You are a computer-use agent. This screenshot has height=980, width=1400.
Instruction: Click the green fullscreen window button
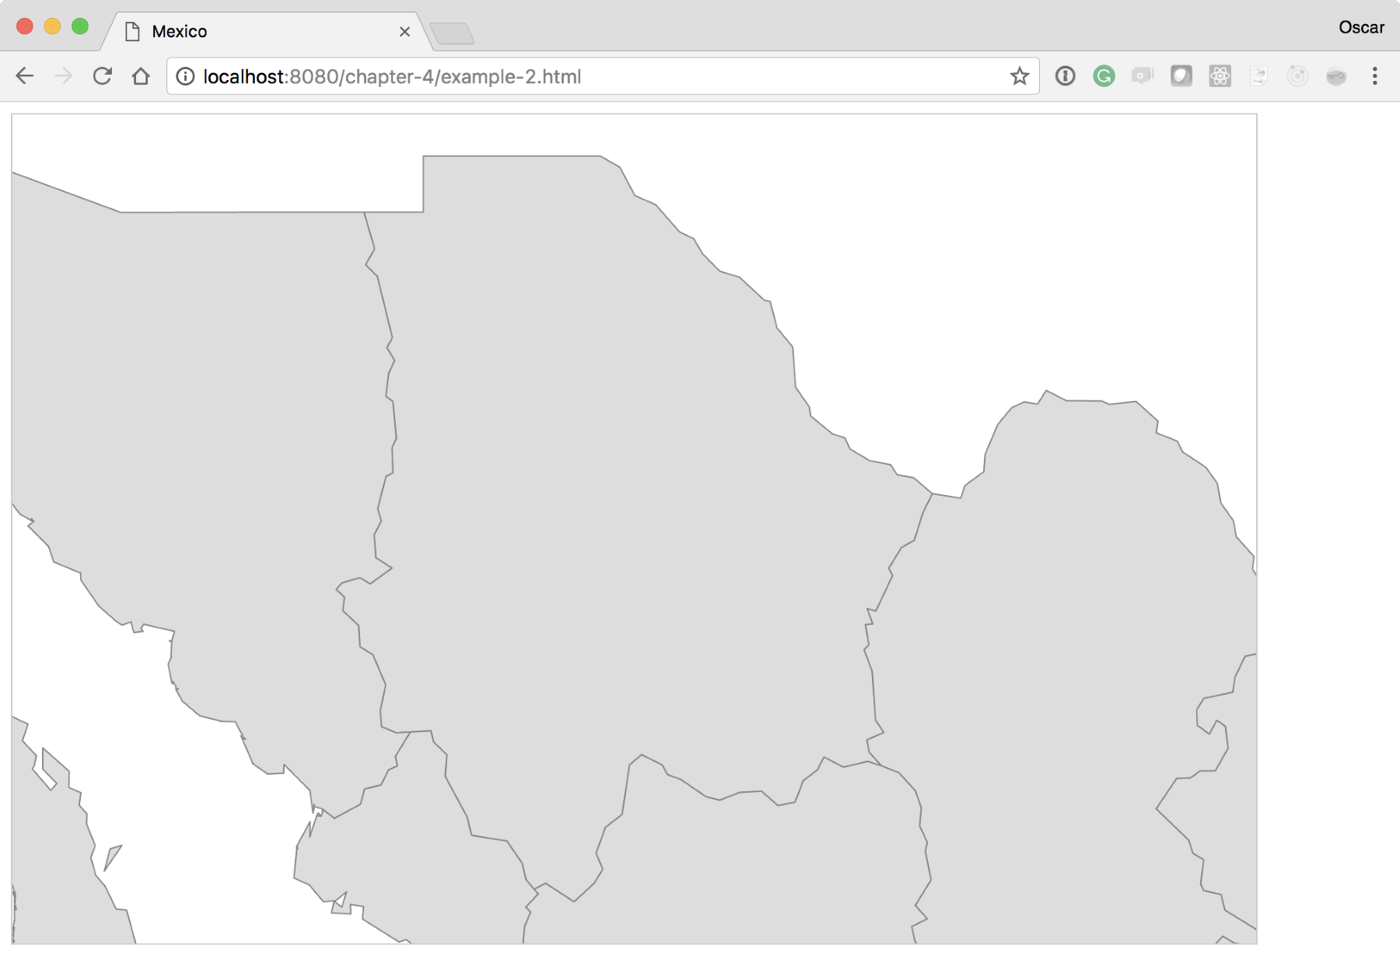click(x=80, y=26)
